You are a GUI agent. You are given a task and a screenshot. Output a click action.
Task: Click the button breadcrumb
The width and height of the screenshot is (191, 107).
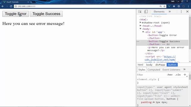click(x=172, y=65)
